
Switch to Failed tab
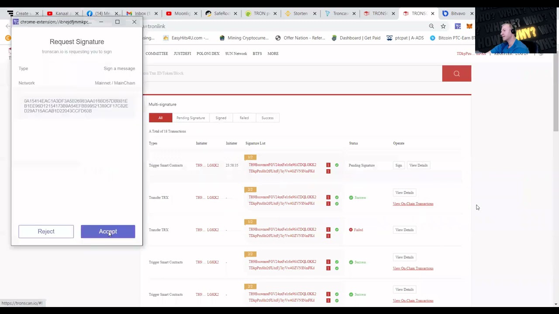pos(244,118)
